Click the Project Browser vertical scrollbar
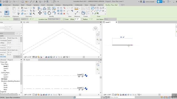The height and width of the screenshot is (99, 177). click(x=21, y=74)
